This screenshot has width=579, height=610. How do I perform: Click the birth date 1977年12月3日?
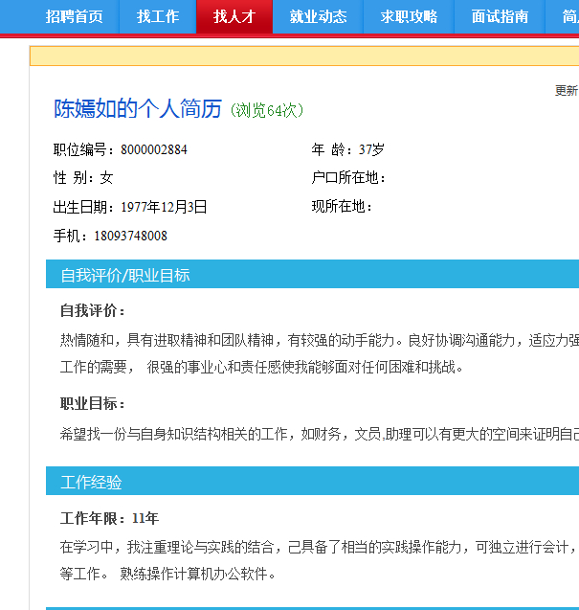[x=164, y=207]
